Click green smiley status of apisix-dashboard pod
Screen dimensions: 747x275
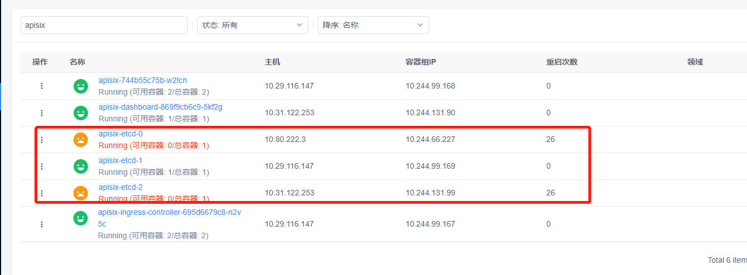[81, 113]
